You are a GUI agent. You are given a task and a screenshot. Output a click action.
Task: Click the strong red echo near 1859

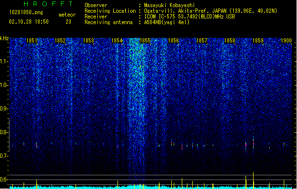click(253, 142)
